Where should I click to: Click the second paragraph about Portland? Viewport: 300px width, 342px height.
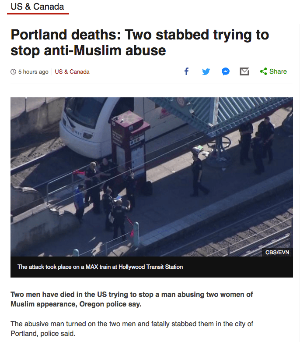tap(132, 328)
